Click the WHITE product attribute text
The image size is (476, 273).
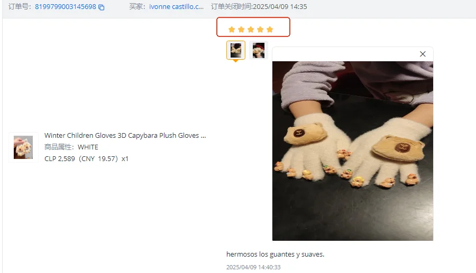point(88,147)
